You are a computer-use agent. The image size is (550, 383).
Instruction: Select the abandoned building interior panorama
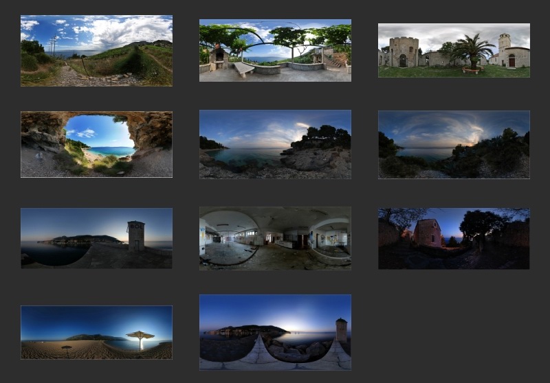click(x=275, y=238)
